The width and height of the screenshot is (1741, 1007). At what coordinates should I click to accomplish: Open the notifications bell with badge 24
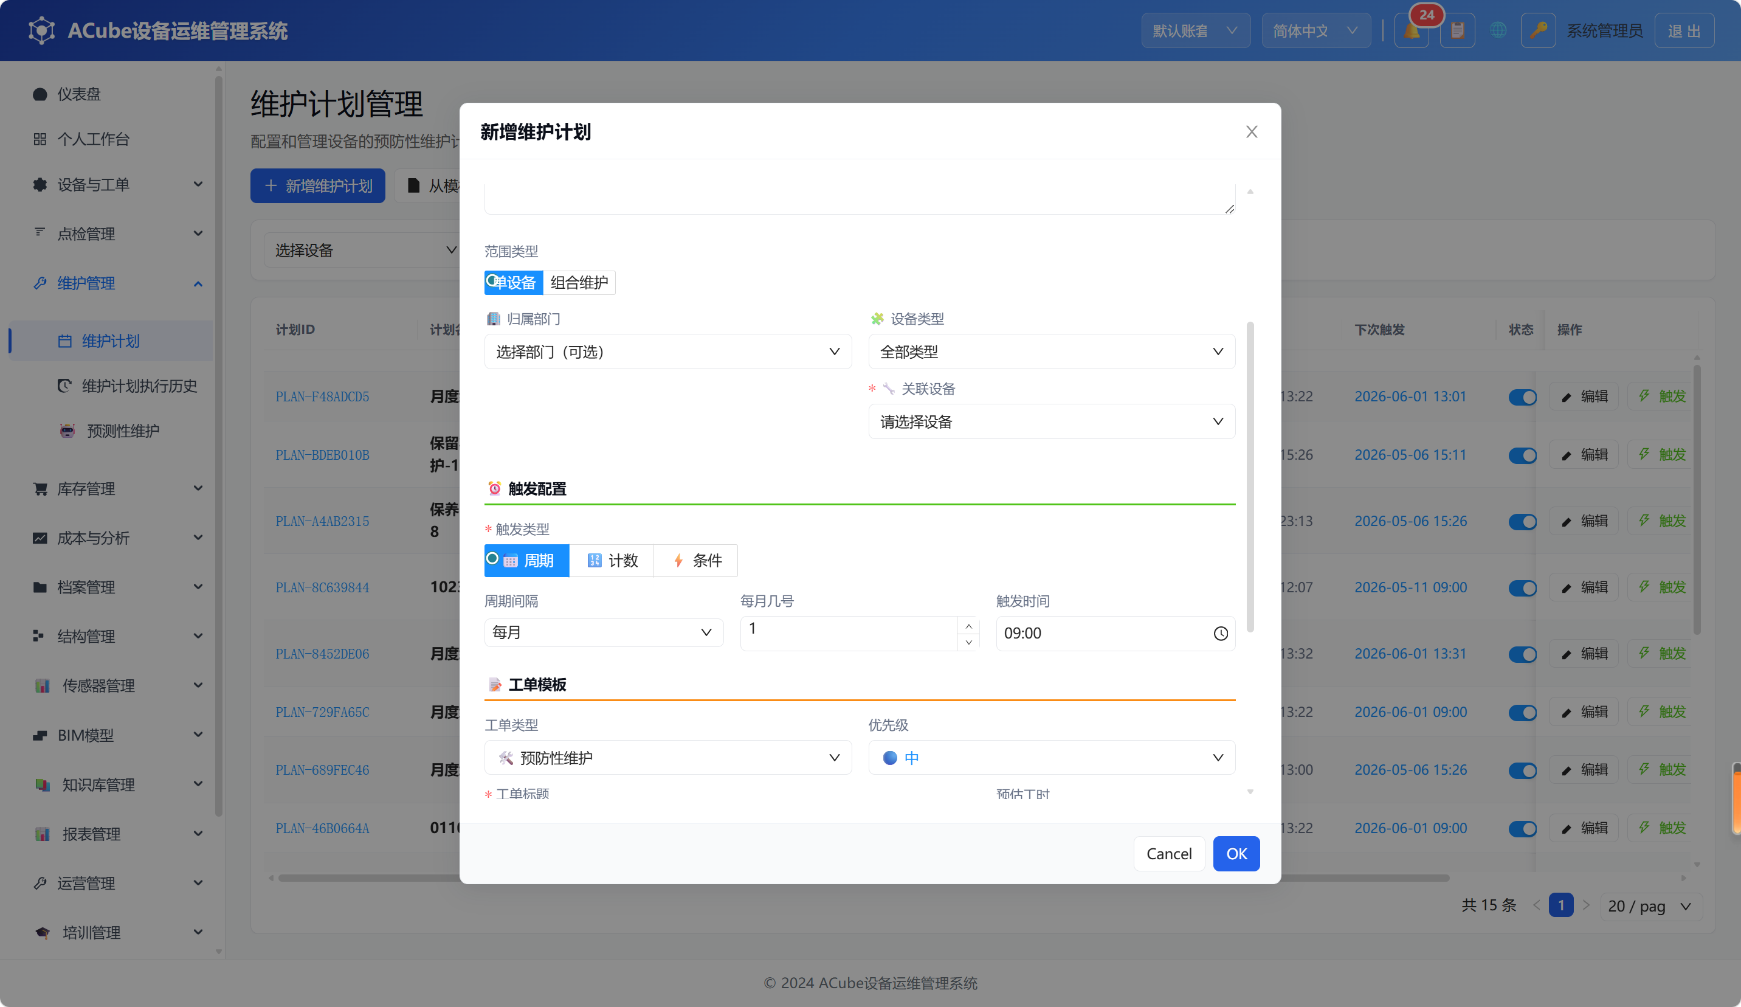click(x=1412, y=30)
